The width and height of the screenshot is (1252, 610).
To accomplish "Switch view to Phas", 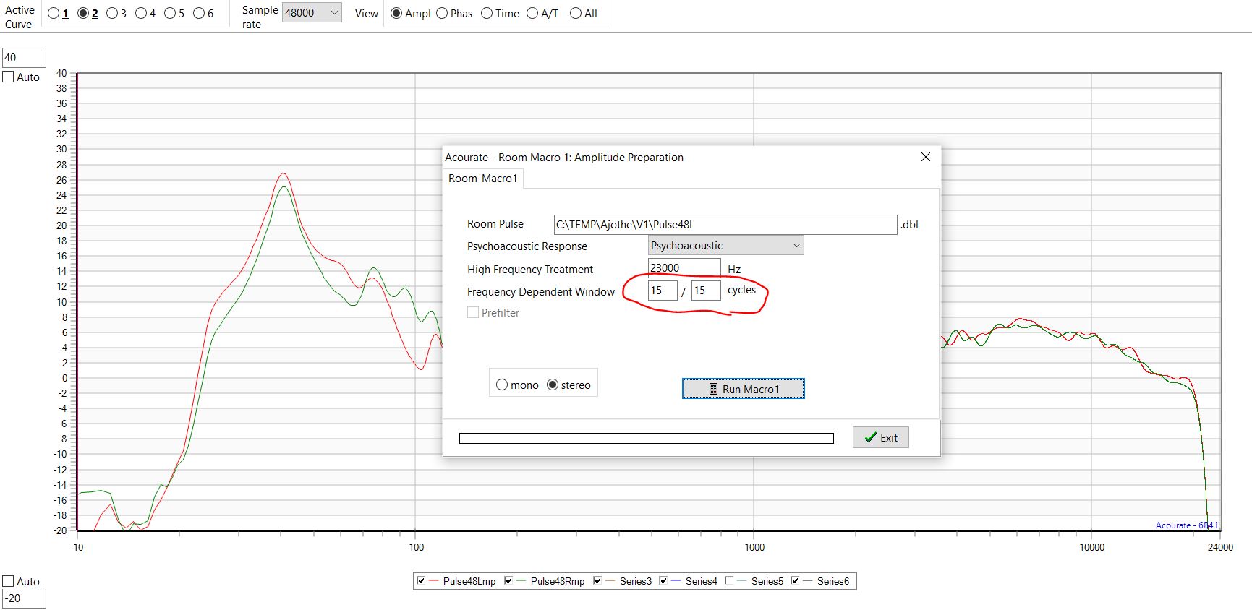I will tap(442, 13).
